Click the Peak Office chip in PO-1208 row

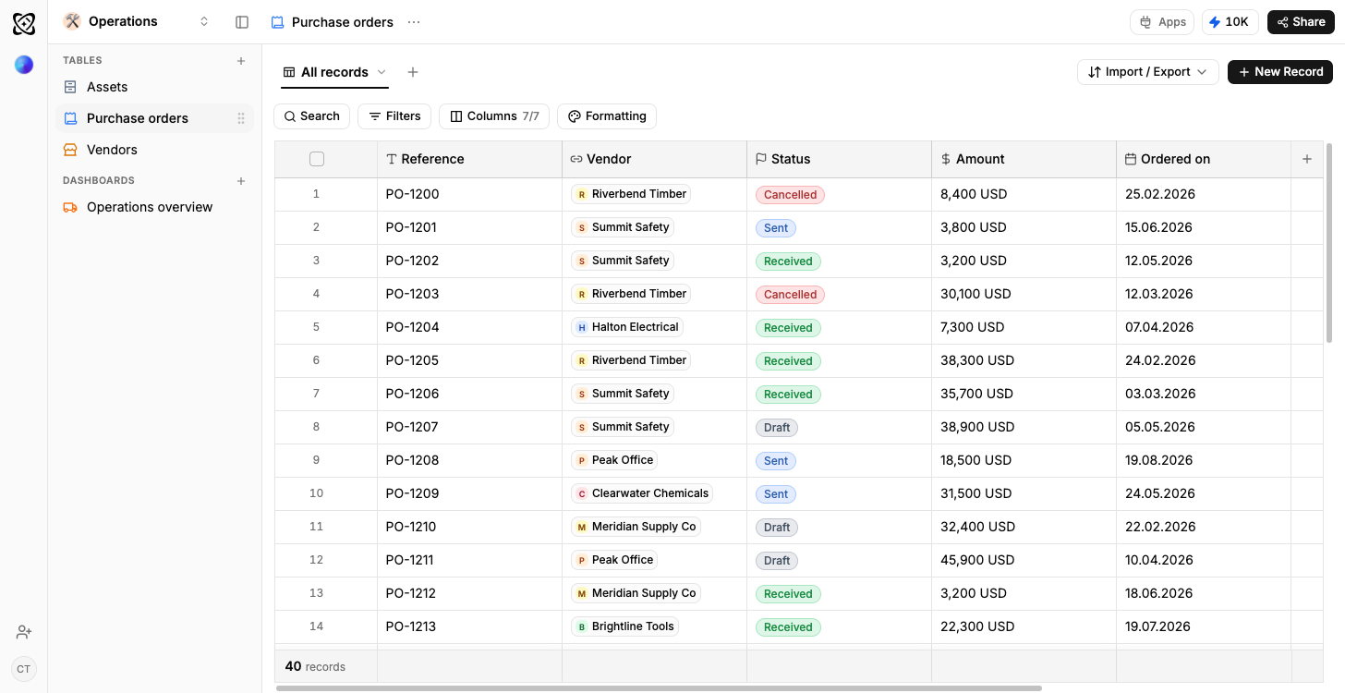615,460
